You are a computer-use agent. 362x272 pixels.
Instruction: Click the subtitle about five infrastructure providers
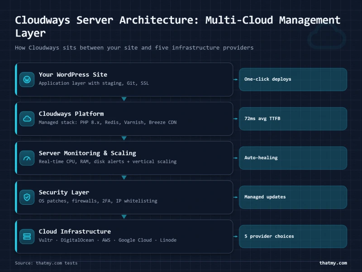pos(134,48)
